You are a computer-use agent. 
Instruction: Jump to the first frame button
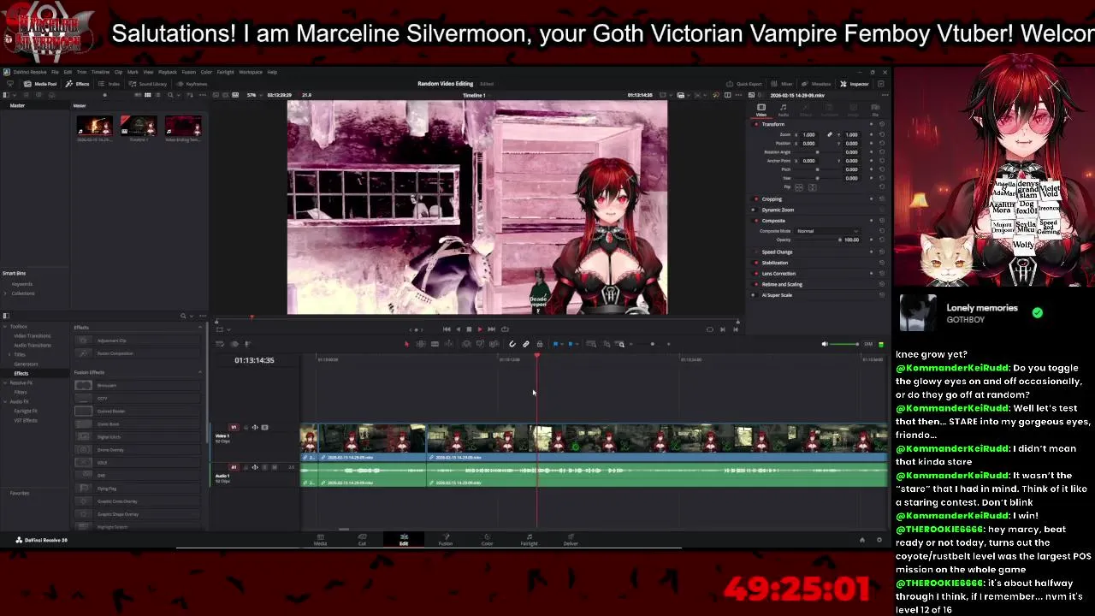click(446, 329)
